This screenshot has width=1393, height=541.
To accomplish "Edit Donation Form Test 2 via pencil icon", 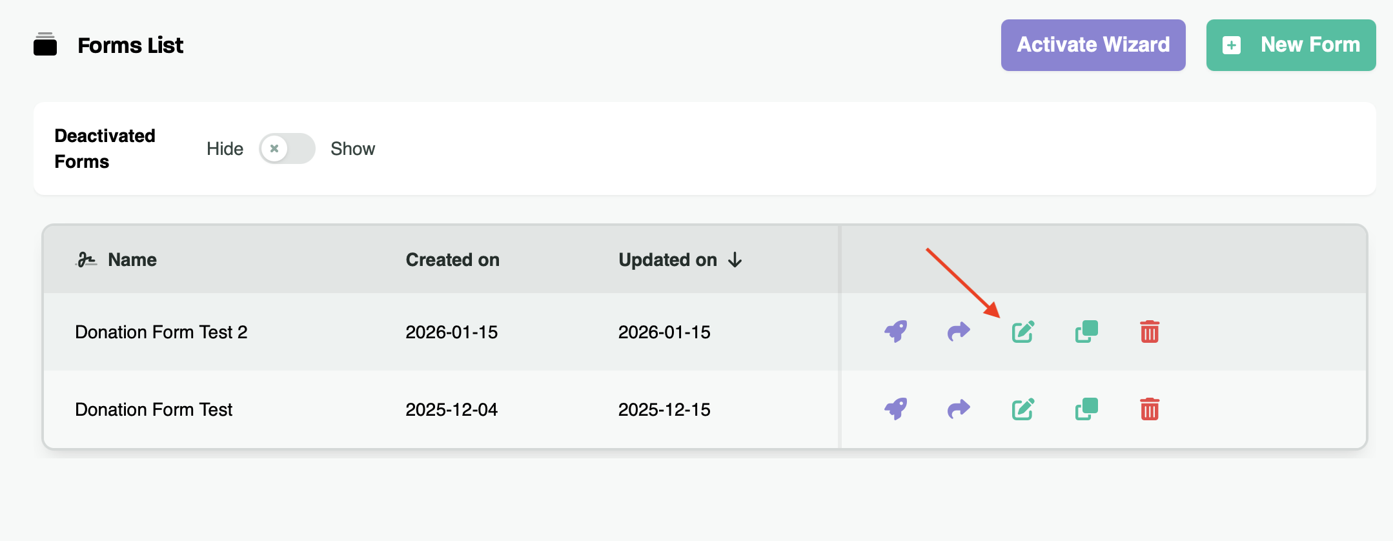I will pos(1022,332).
